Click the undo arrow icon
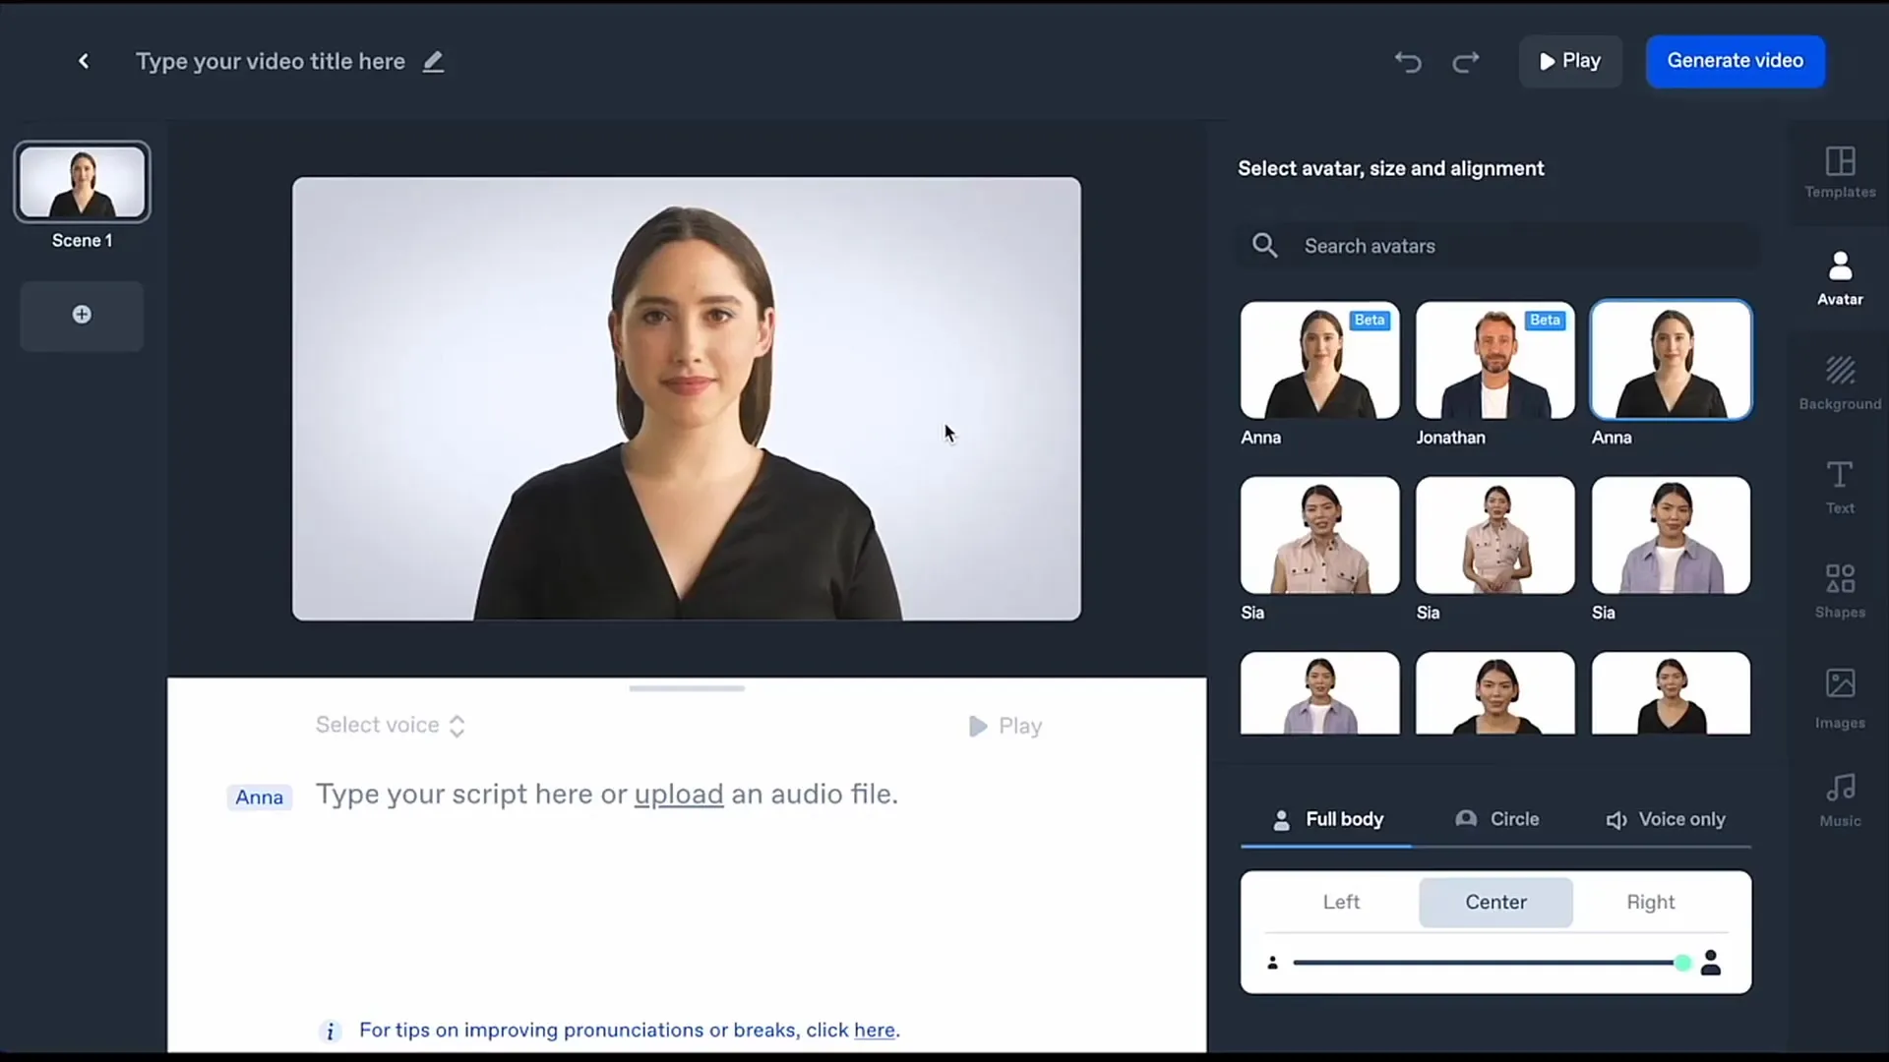 click(x=1408, y=61)
